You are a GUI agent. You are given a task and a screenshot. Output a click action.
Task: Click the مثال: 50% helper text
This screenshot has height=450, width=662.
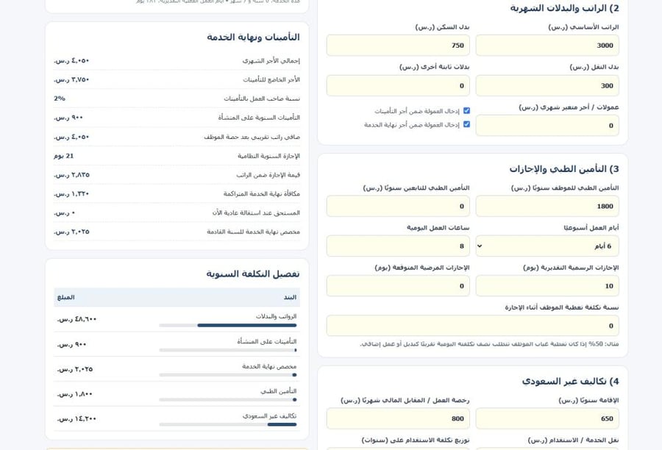click(489, 344)
